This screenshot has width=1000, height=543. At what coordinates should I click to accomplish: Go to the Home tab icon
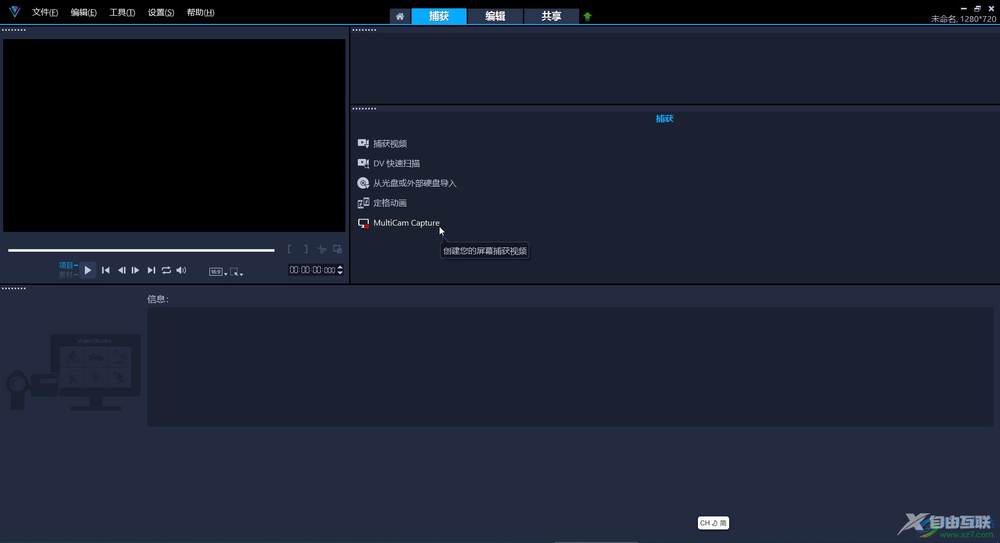pos(400,17)
